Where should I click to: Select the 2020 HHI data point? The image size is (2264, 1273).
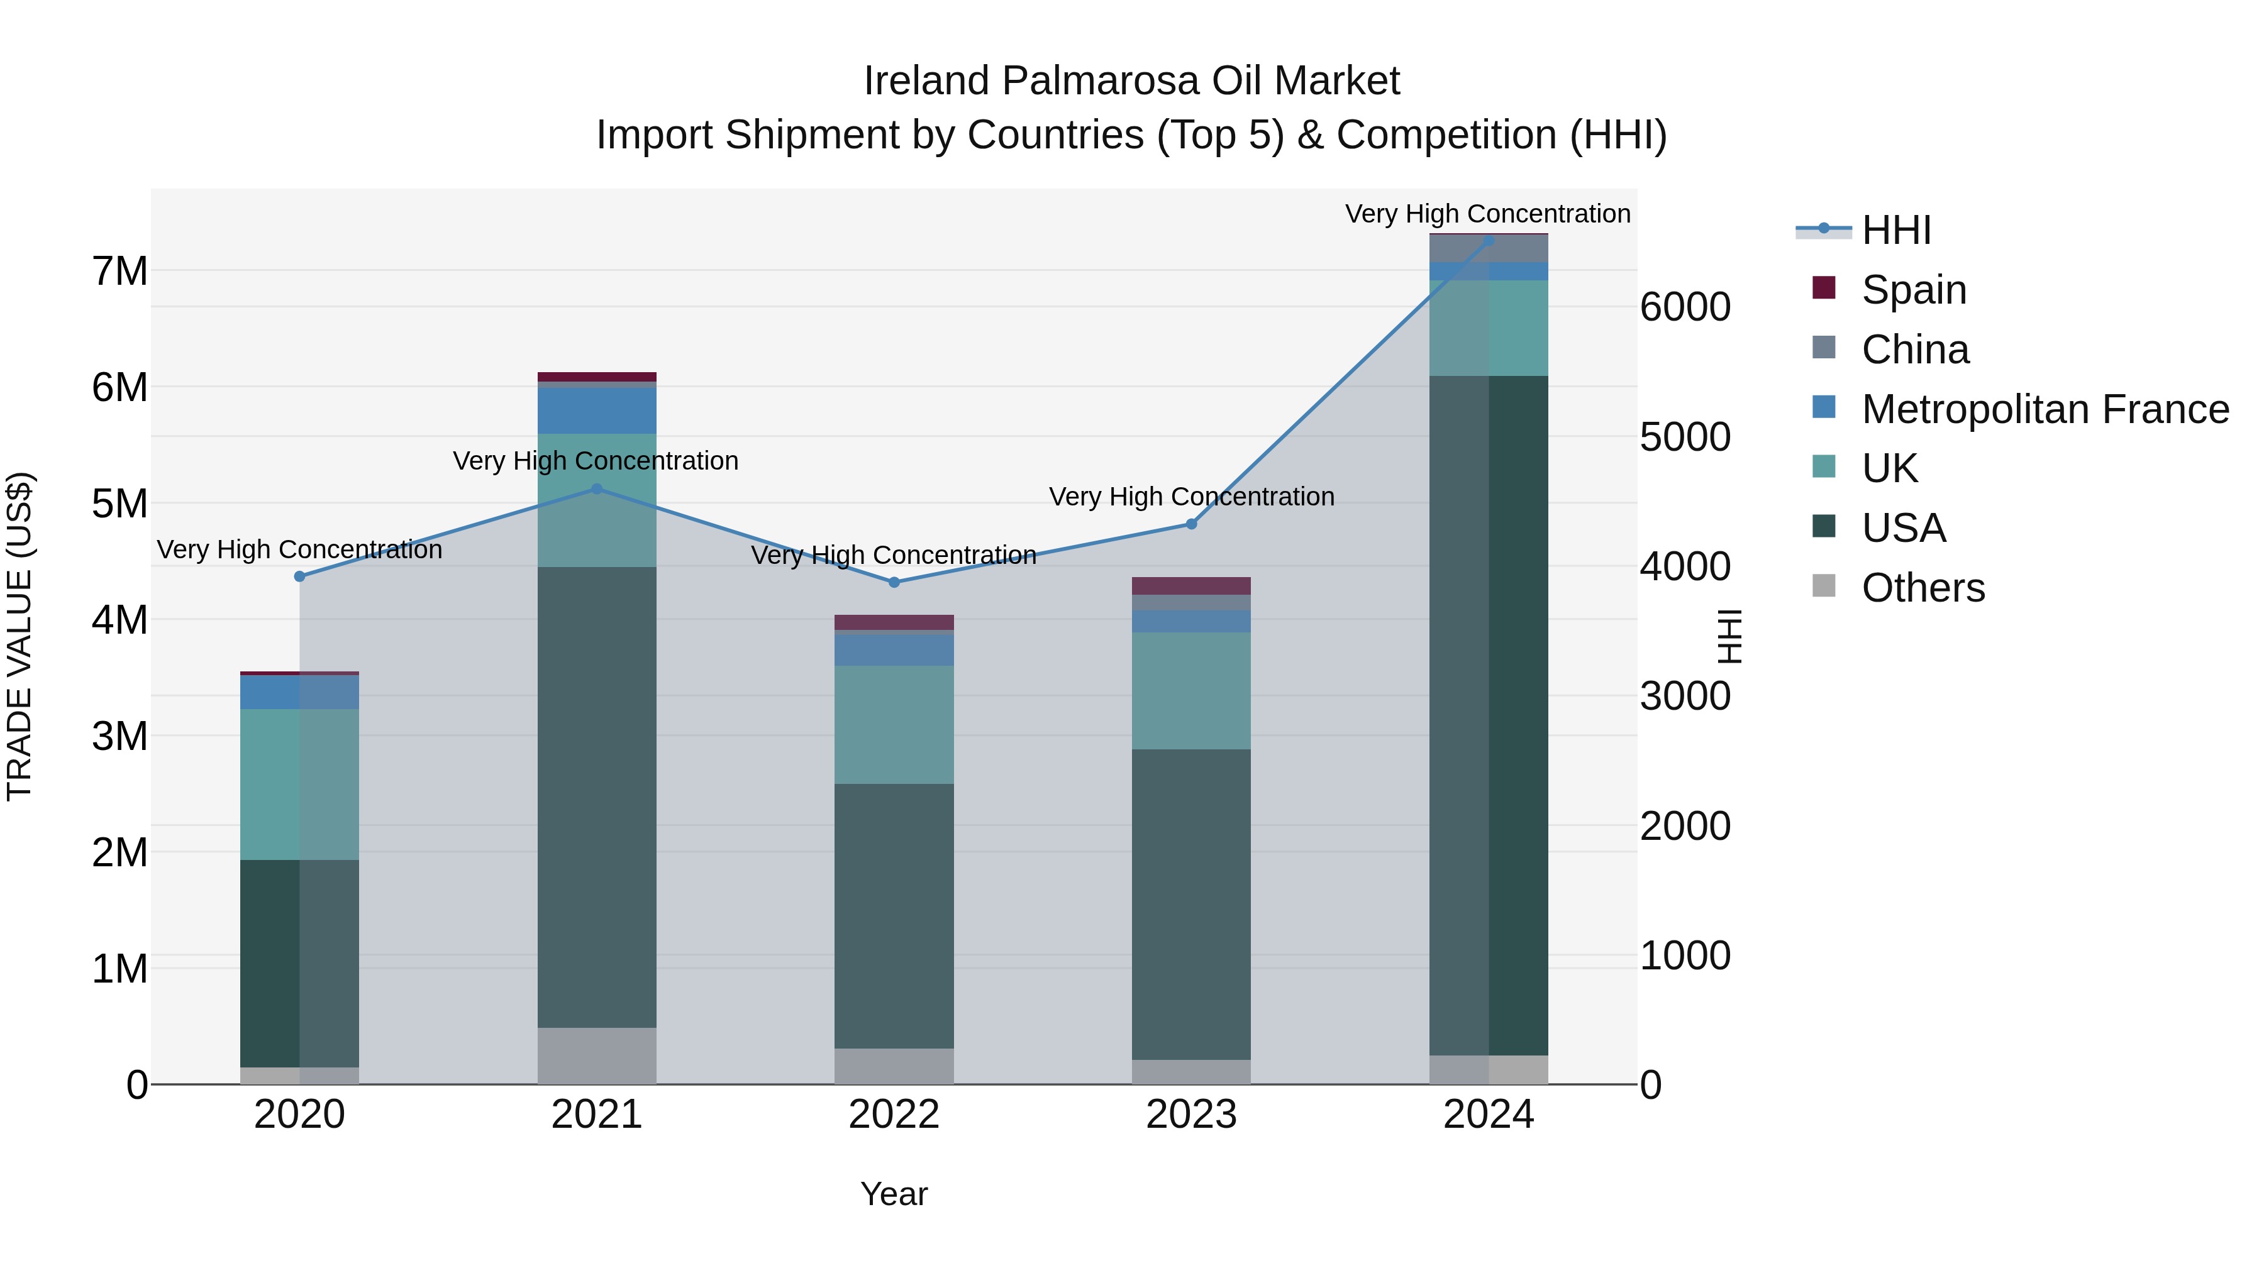coord(300,576)
